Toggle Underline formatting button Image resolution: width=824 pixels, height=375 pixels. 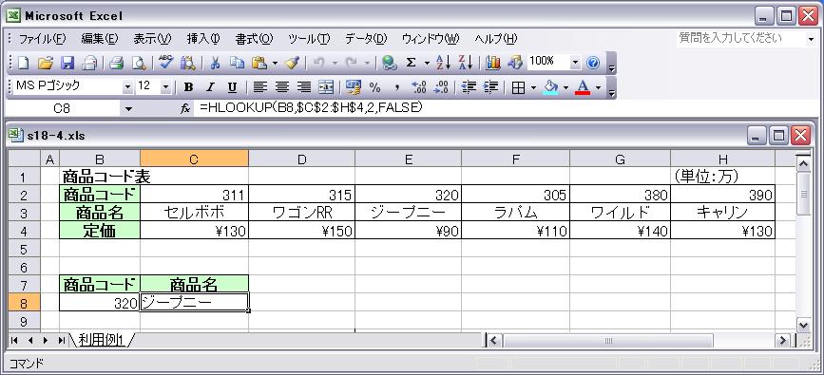click(232, 87)
